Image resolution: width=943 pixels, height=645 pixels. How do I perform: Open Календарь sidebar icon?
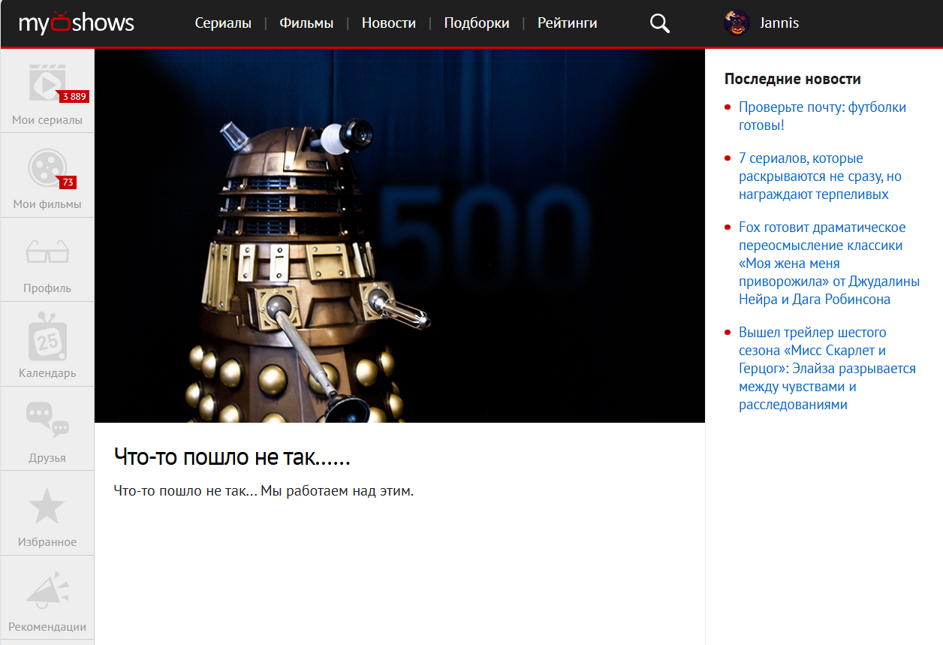(47, 337)
